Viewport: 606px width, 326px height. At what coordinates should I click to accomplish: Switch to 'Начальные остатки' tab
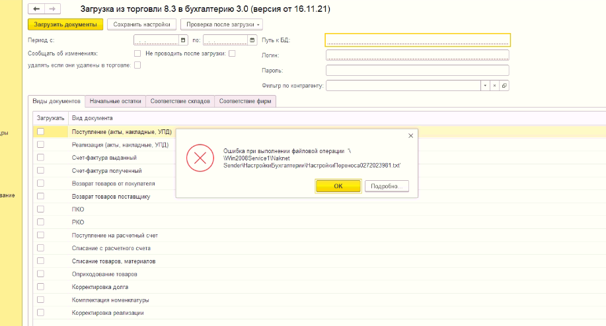pyautogui.click(x=116, y=101)
